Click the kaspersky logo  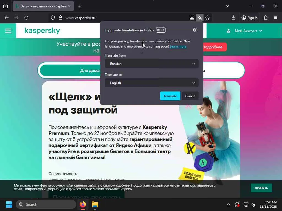click(42, 31)
